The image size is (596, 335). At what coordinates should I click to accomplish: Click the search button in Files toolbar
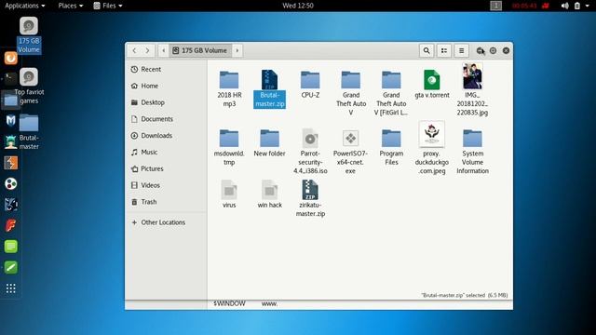[x=427, y=50]
